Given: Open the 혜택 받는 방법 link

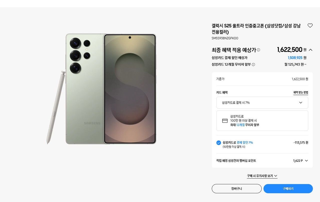Looking at the screenshot, I should (x=300, y=92).
